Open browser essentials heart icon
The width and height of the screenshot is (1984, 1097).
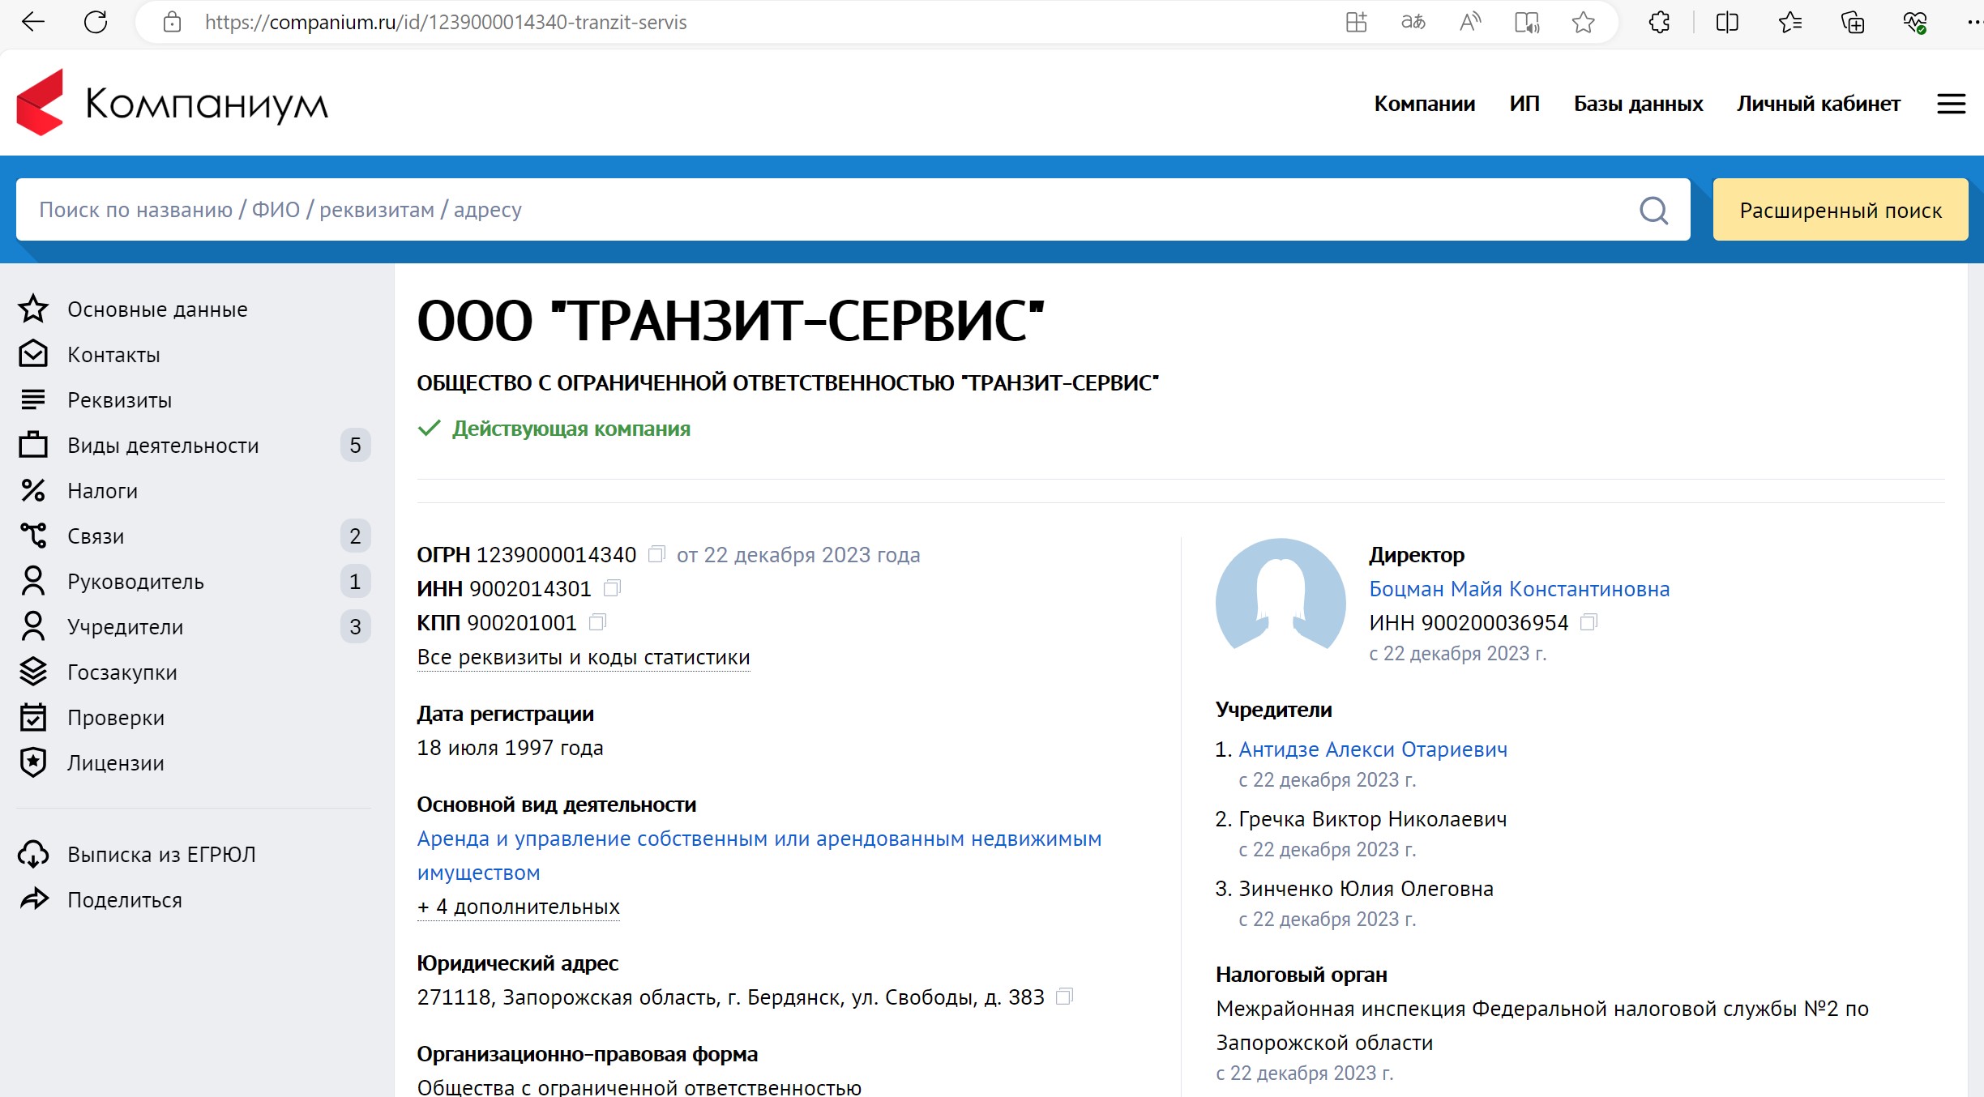[x=1915, y=22]
